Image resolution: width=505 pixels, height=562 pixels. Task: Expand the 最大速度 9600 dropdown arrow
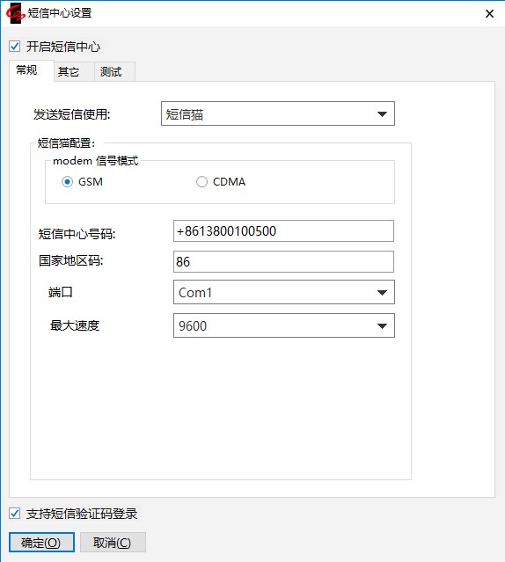pos(382,325)
